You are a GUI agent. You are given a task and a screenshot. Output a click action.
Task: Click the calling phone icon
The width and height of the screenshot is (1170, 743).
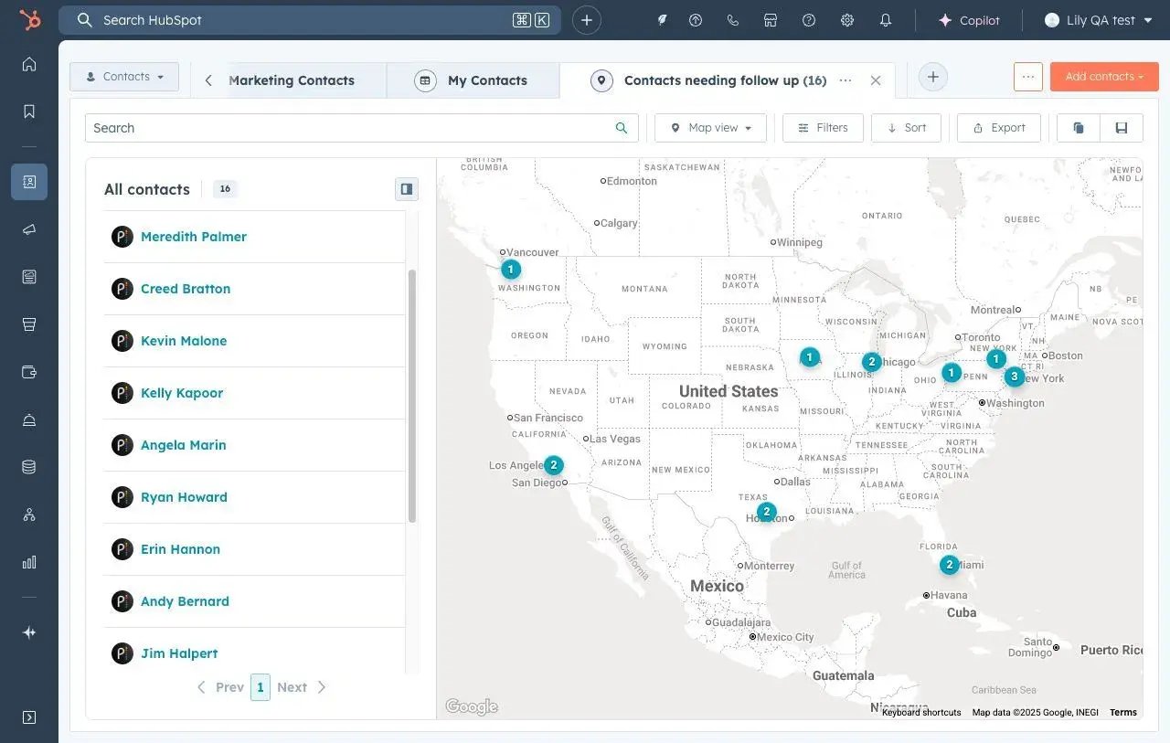pos(732,20)
